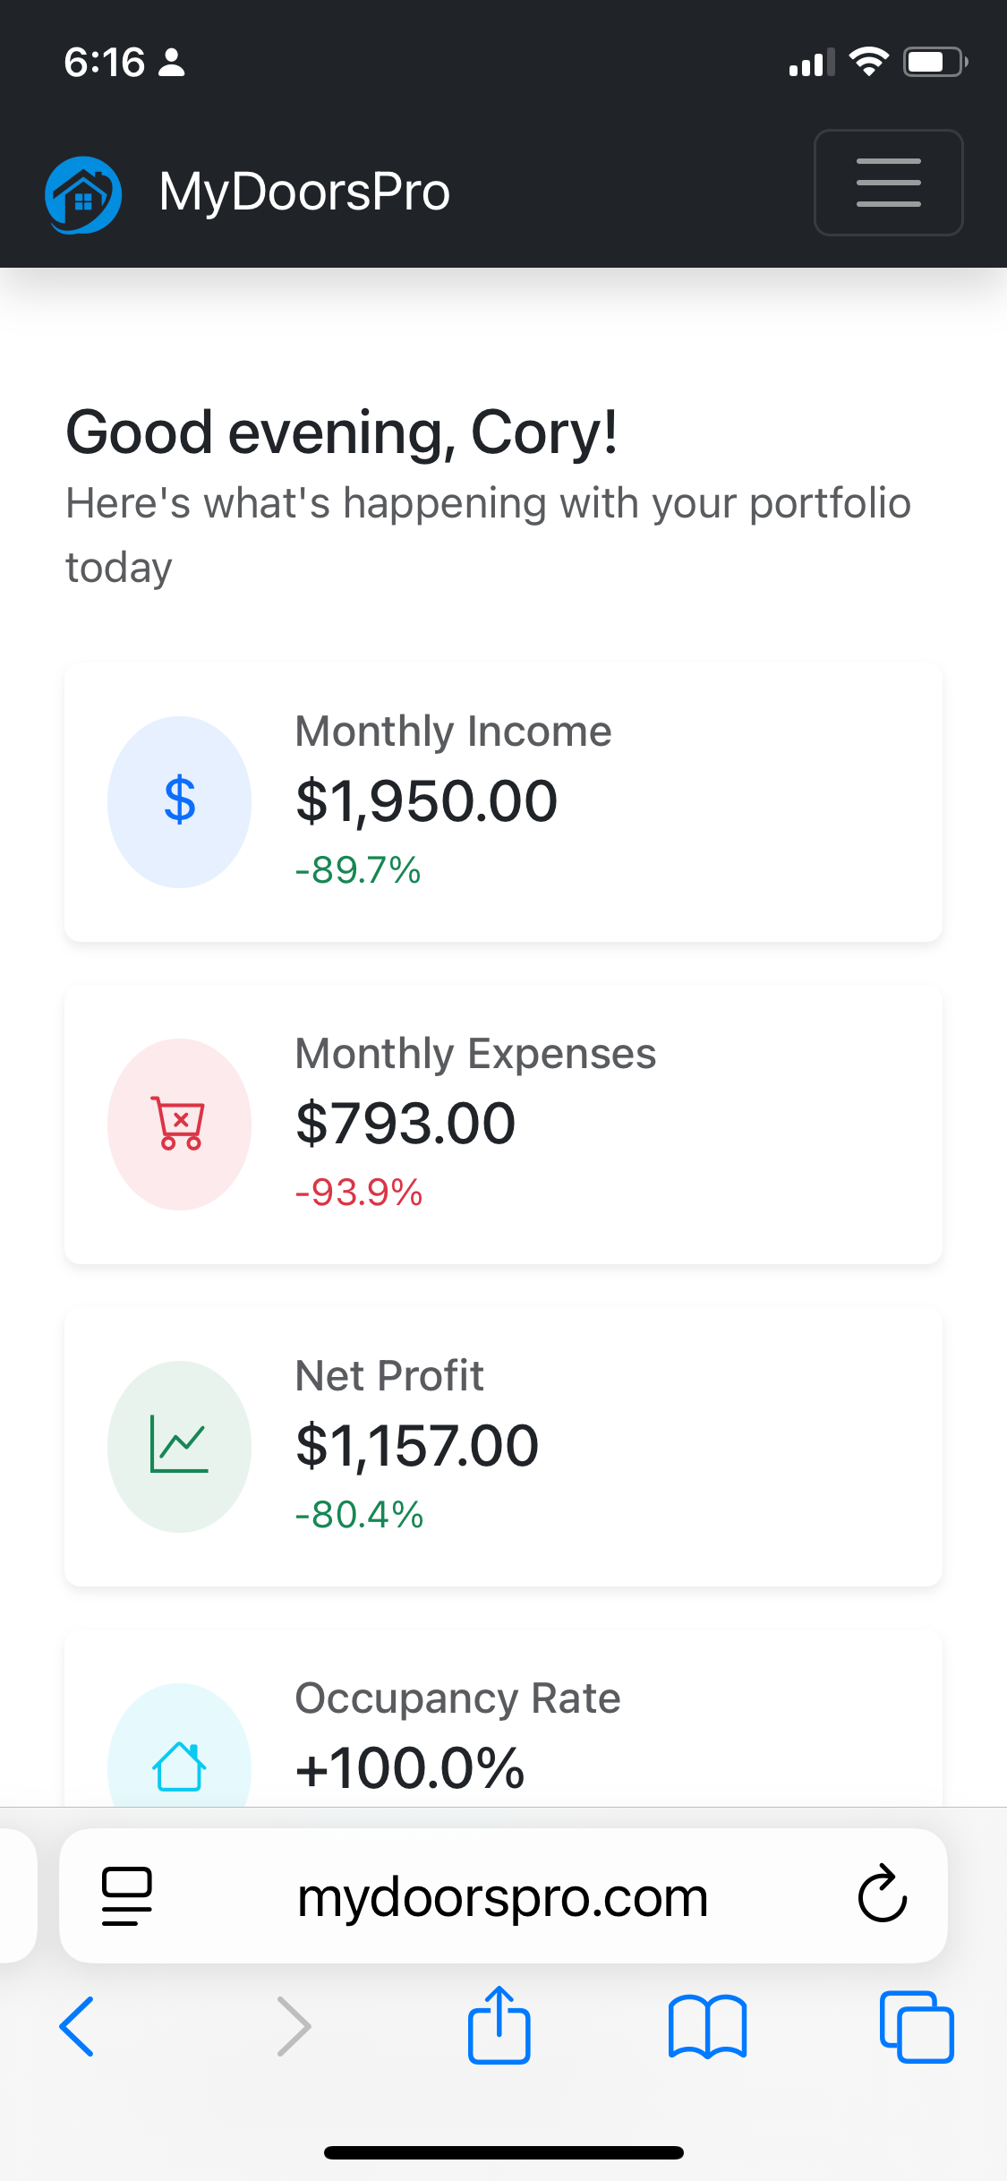Tap the blue dollar sign icon
The image size is (1007, 2181).
click(179, 801)
